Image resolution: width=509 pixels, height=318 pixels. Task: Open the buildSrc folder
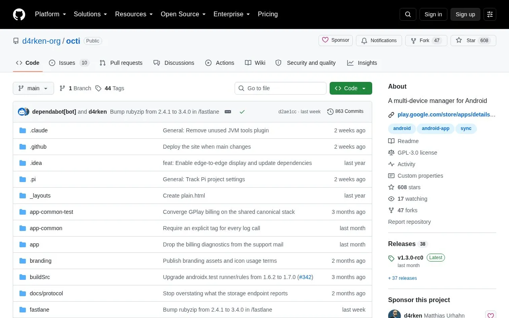coord(40,277)
